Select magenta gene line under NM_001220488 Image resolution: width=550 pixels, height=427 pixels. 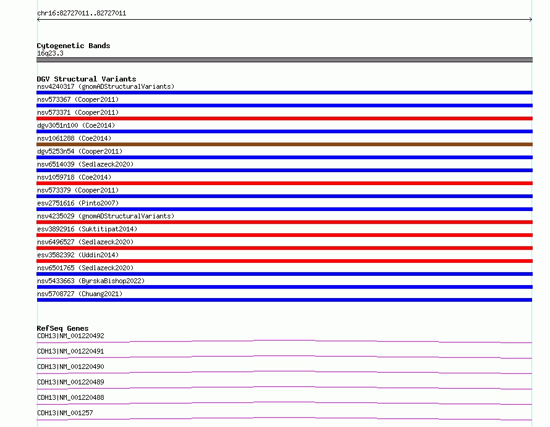[x=284, y=403]
